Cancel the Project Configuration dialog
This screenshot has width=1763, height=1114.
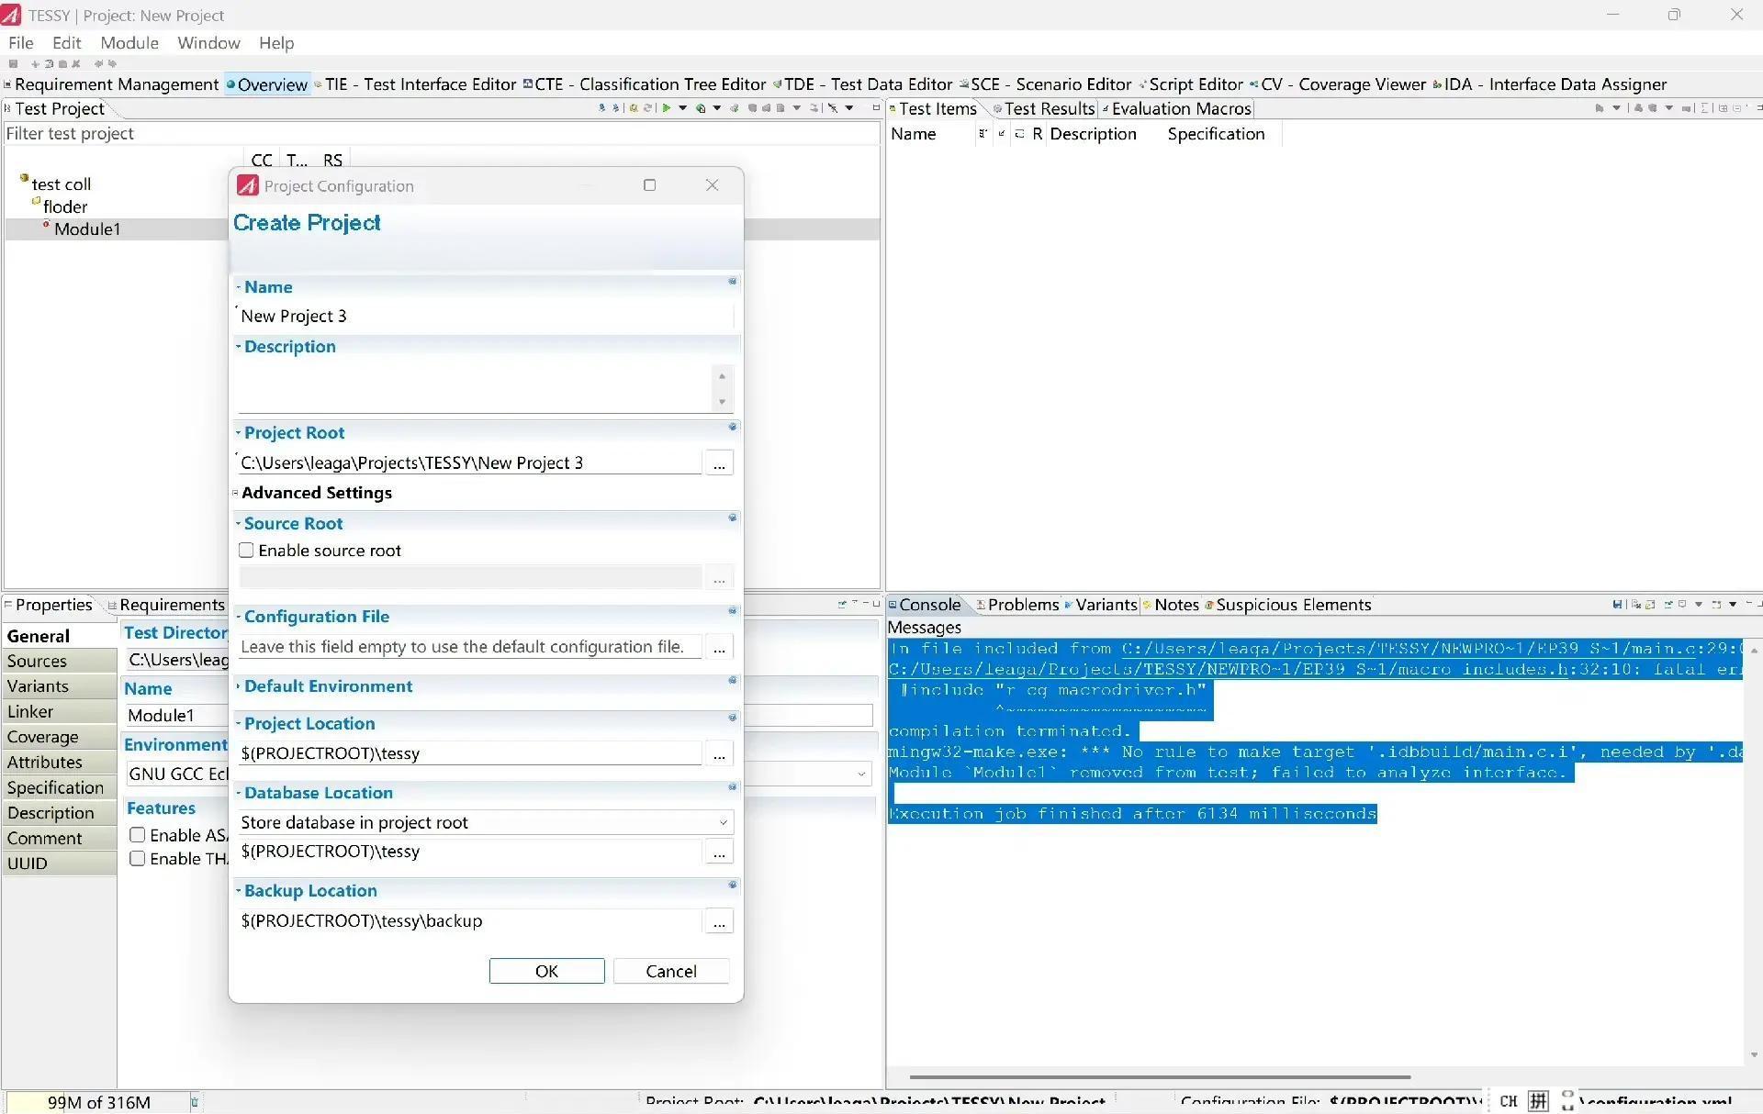[x=670, y=971]
